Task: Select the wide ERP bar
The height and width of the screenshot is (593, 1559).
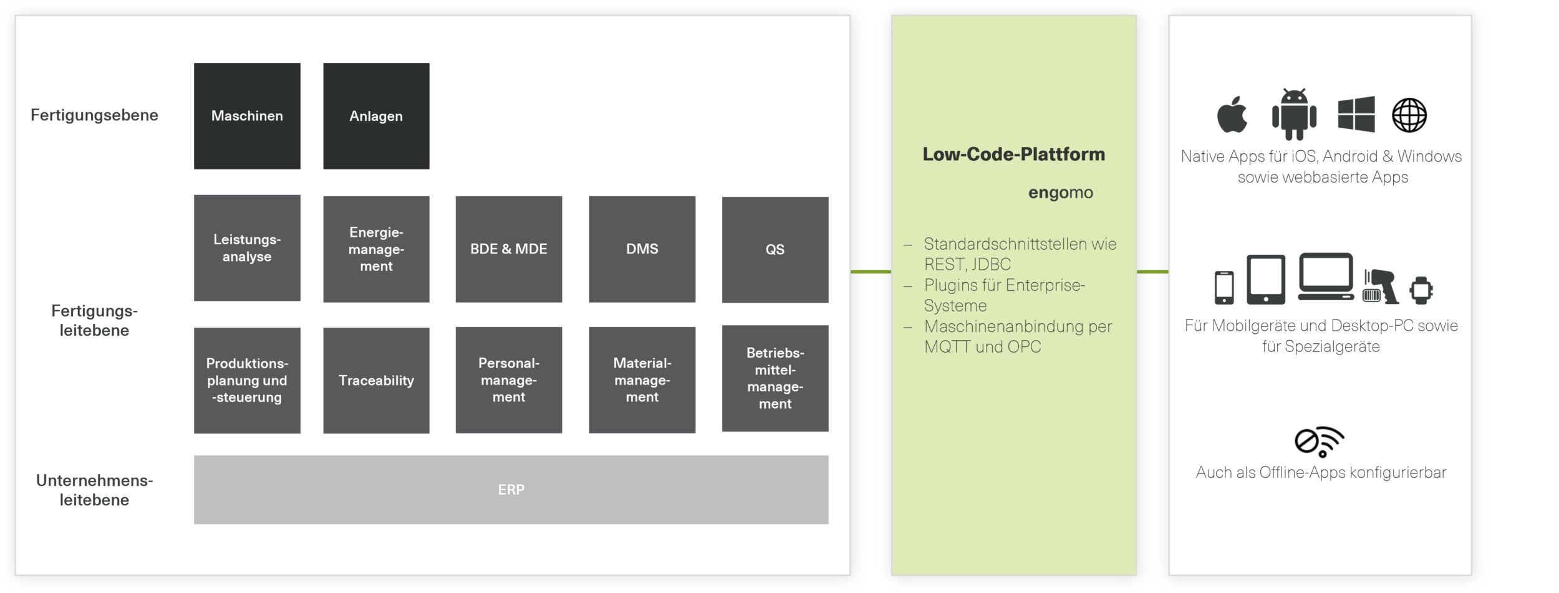Action: click(x=511, y=490)
